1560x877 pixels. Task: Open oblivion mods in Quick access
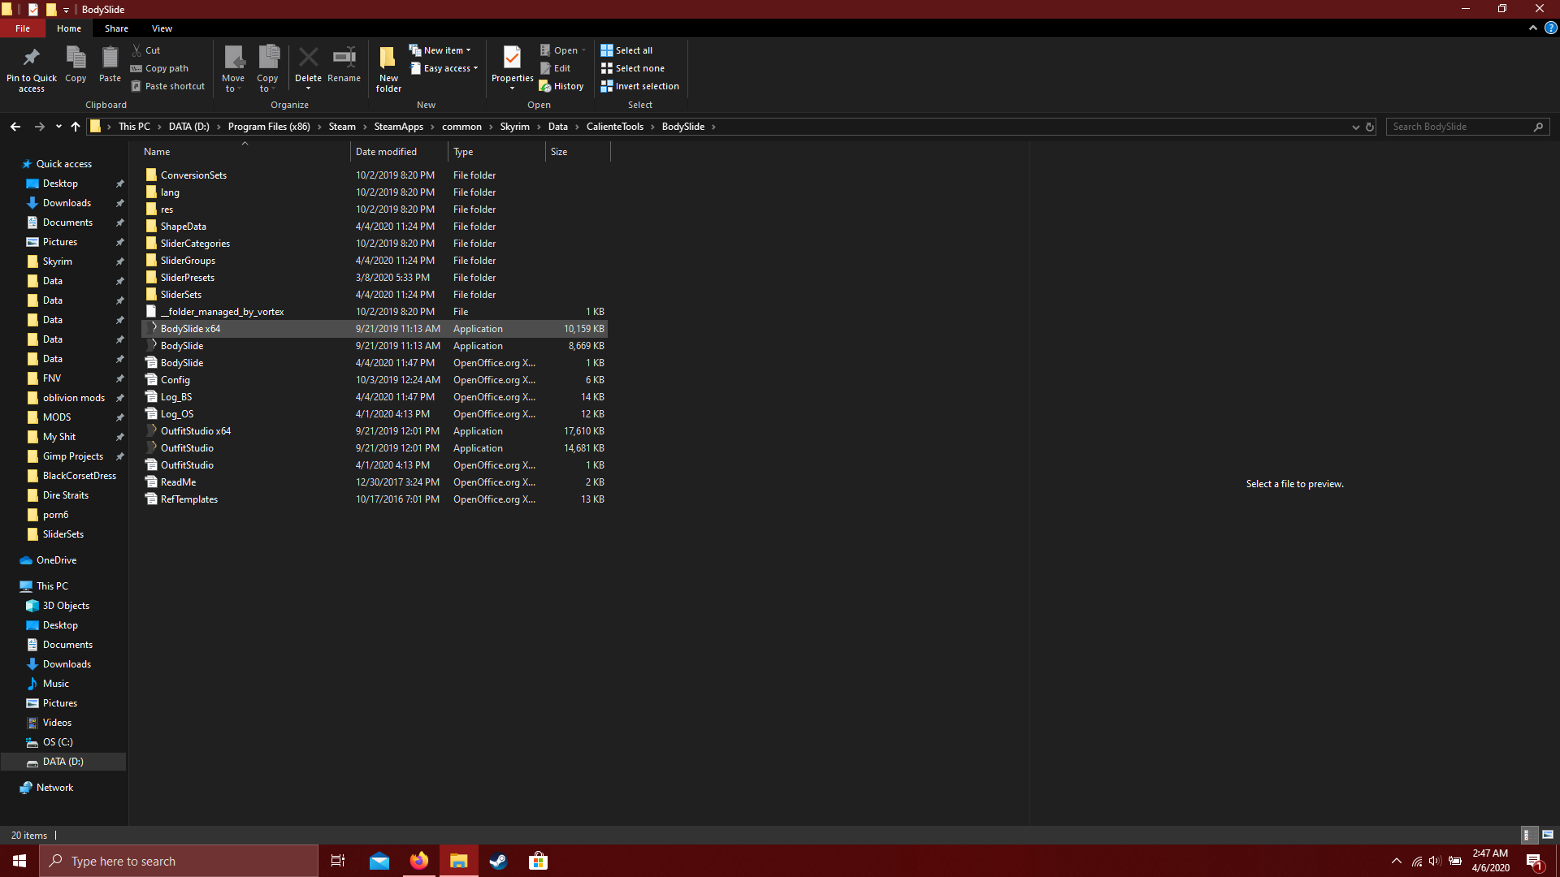tap(73, 398)
